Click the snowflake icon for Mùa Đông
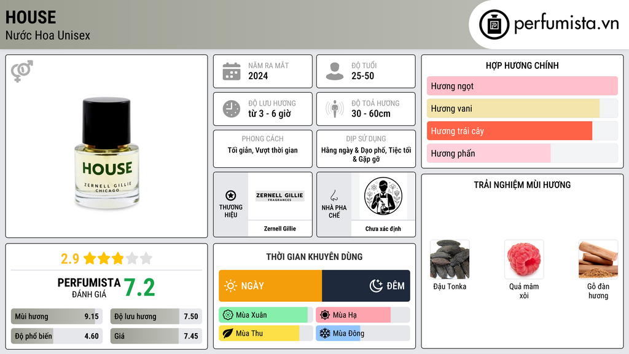 324,333
